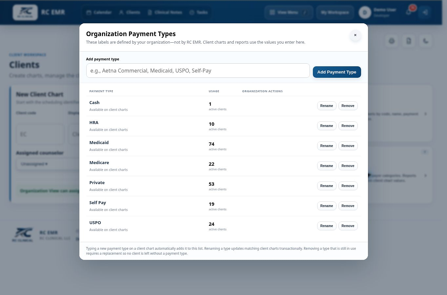447x295 pixels.
Task: Rename the Self Pay payment type
Action: 327,206
